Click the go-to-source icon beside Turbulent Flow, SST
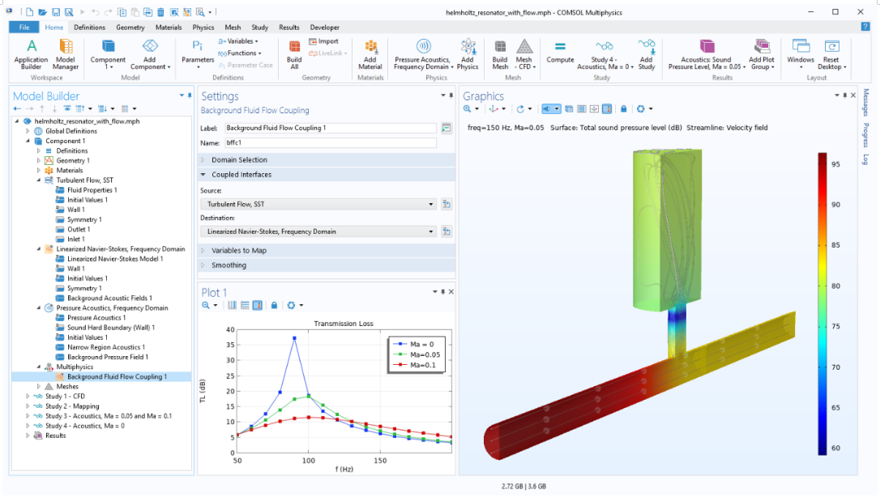Viewport: 880px width, 496px height. (446, 204)
